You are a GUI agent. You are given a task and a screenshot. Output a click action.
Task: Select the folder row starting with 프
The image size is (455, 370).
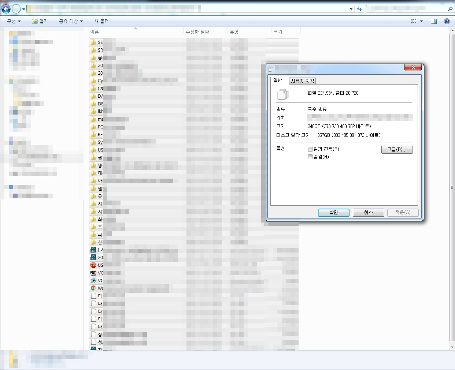tap(194, 227)
